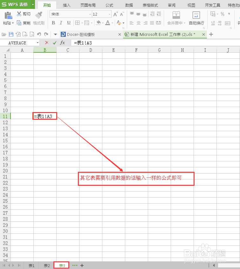This screenshot has width=240, height=269.
Task: Open font color dropdown arrow
Action: pyautogui.click(x=112, y=23)
